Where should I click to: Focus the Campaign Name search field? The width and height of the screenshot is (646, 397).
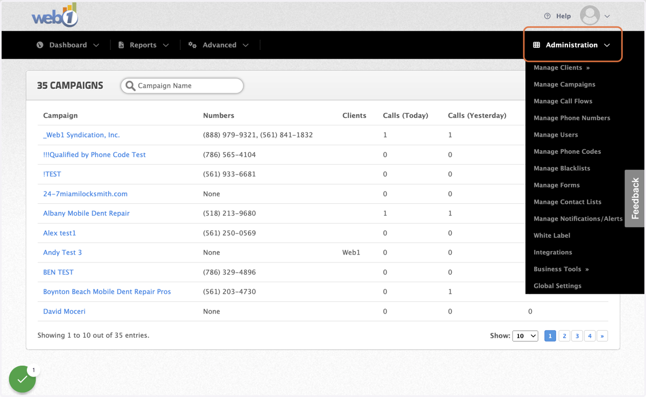[182, 86]
